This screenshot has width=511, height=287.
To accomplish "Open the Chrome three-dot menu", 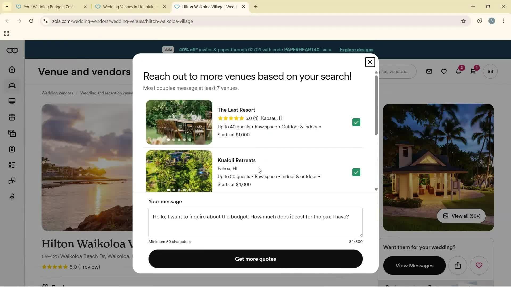I will tap(504, 21).
